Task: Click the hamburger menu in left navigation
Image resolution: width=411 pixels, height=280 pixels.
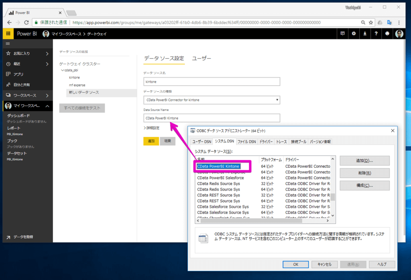Action: click(8, 44)
